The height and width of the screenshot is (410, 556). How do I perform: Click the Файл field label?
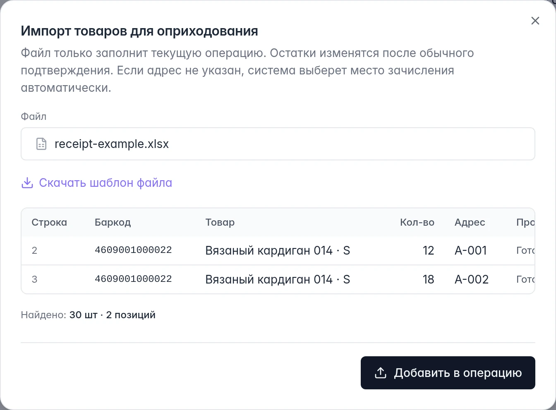[34, 117]
